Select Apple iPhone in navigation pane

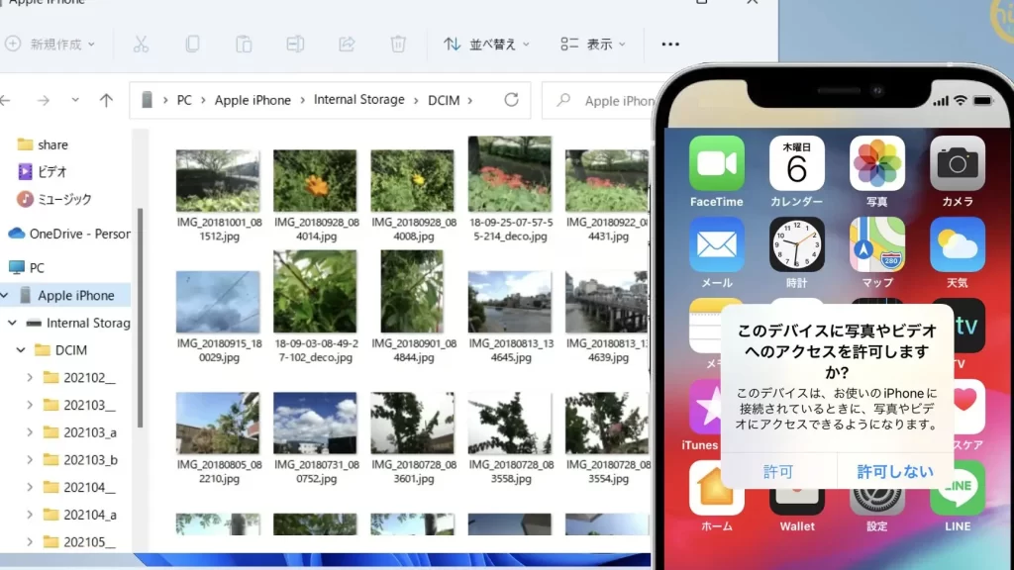pyautogui.click(x=64, y=295)
